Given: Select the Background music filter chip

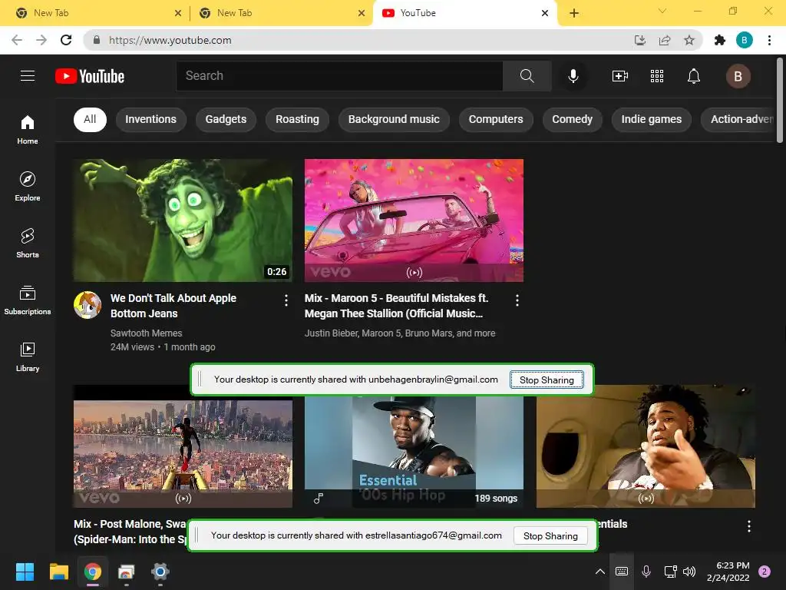Looking at the screenshot, I should point(394,119).
